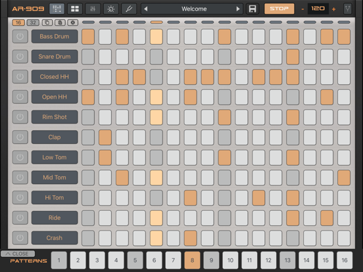Image resolution: width=363 pixels, height=272 pixels.
Task: Toggle Snare Drum track power button
Action: click(x=20, y=57)
